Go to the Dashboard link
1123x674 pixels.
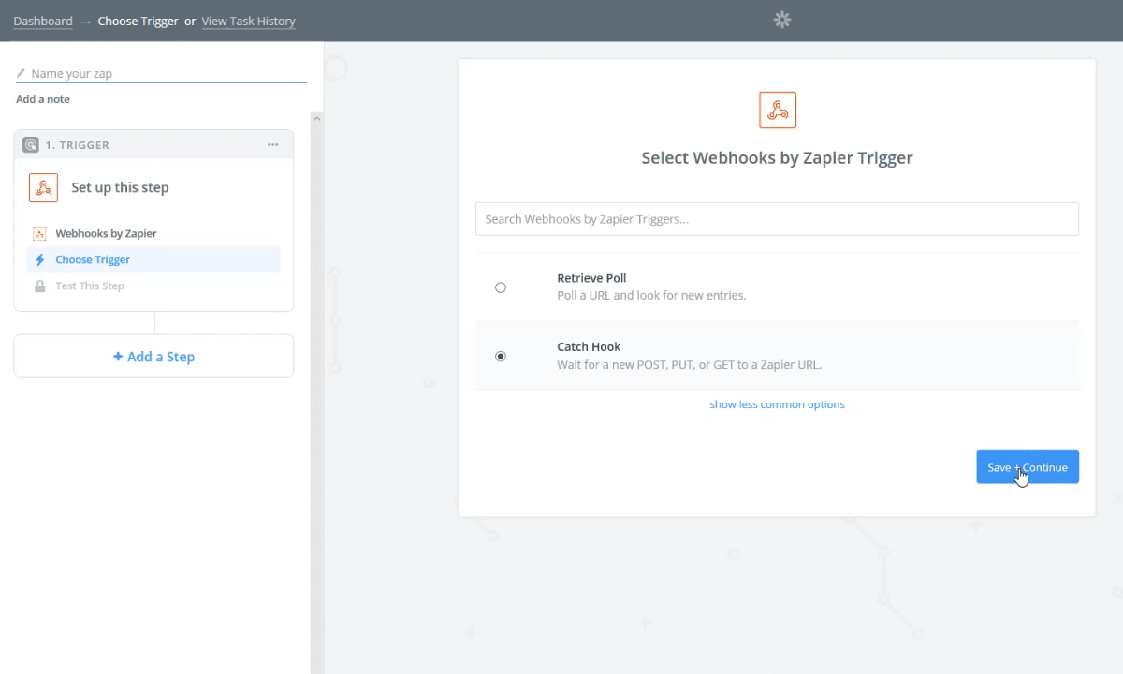43,21
